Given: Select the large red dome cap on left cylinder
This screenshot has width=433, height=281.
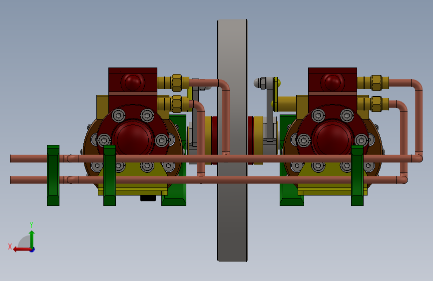Looking at the screenshot, I should 133,139.
